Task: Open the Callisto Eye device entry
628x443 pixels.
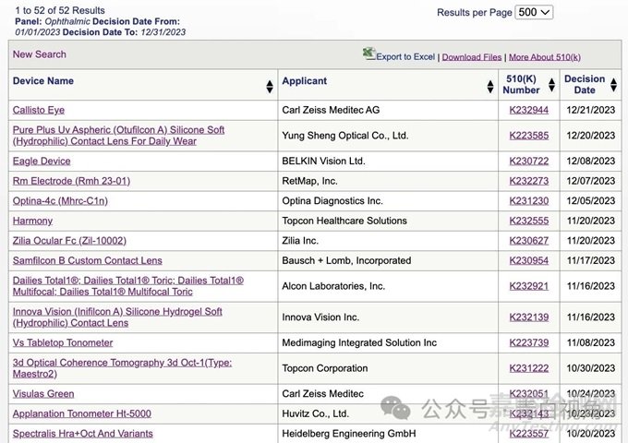Action: (x=39, y=110)
